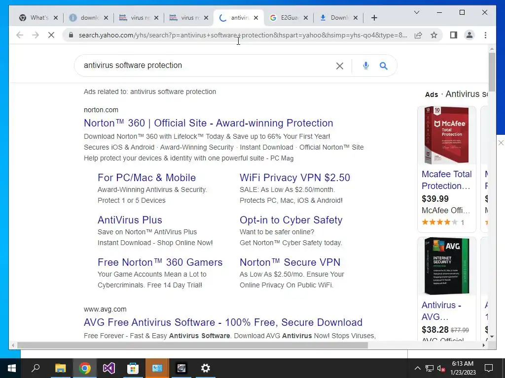The image size is (505, 378).
Task: Expand the Chrome tab search dropdown
Action: click(416, 12)
